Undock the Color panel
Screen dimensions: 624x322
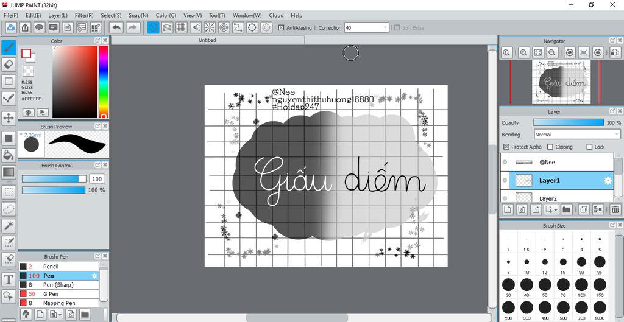coord(97,41)
